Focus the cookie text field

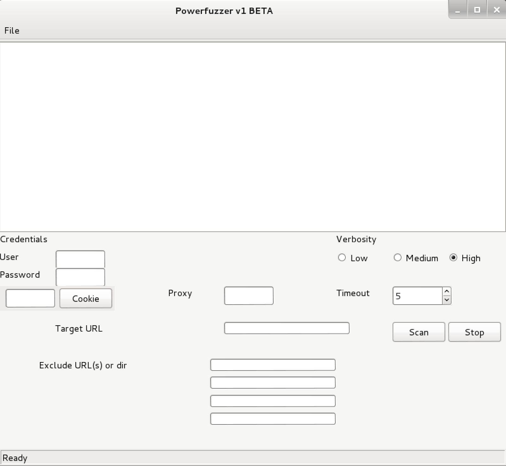pyautogui.click(x=30, y=298)
